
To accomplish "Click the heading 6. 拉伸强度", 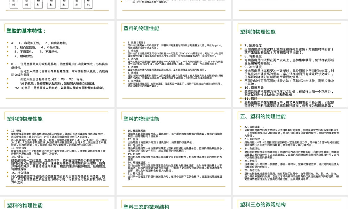I will coord(134,81).
